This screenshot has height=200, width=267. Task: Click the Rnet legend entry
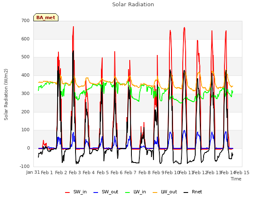[x=193, y=192]
